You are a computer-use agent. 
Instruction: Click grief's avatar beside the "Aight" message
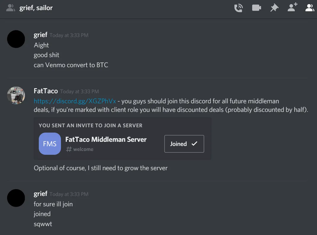pyautogui.click(x=16, y=39)
